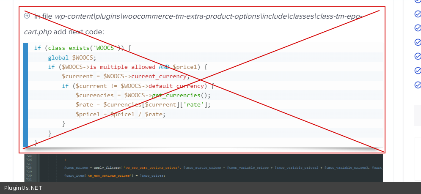Select the third check-circle icon in sidebar list
Image resolution: width=421 pixels, height=194 pixels.
point(418,28)
